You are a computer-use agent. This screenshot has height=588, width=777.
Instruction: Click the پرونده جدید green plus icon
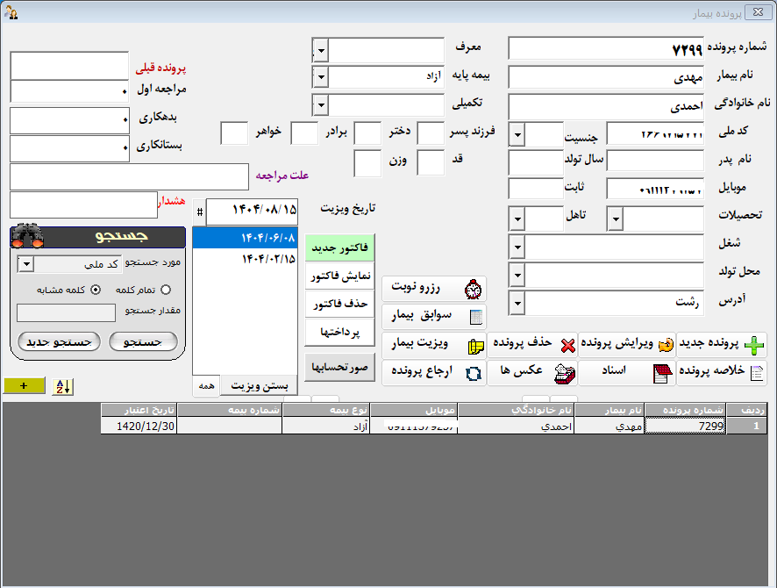(x=753, y=344)
